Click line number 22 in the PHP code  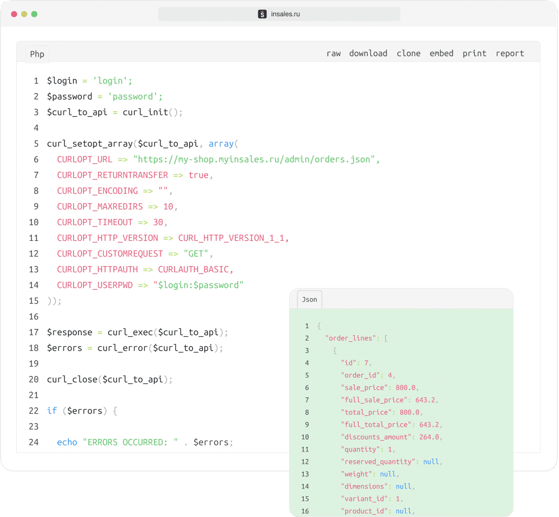pyautogui.click(x=34, y=411)
